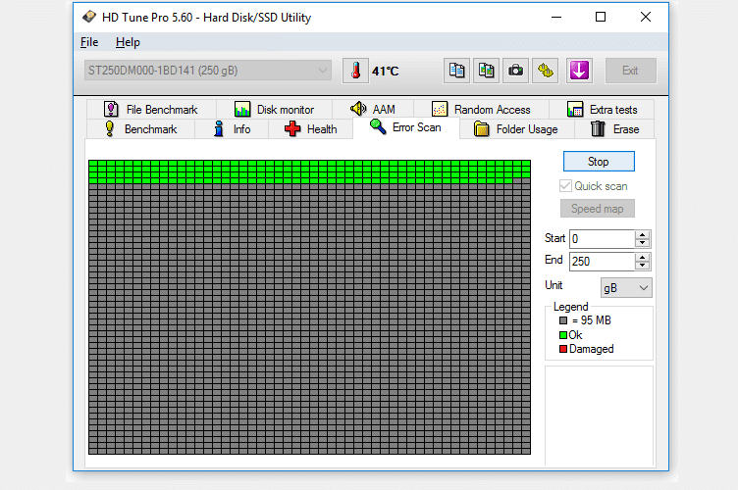Viewport: 738px width, 490px height.
Task: Close the HD Tune Pro window
Action: (646, 18)
